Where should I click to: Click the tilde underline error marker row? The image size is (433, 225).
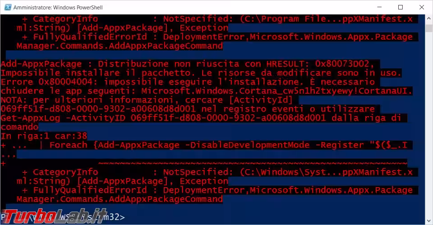click(x=253, y=163)
